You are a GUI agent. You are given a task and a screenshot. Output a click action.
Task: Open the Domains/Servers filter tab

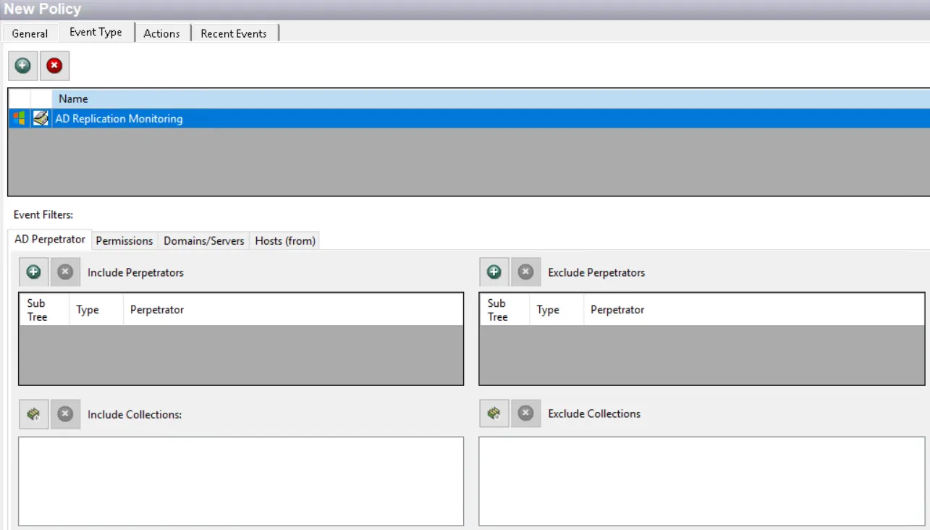[x=204, y=240]
